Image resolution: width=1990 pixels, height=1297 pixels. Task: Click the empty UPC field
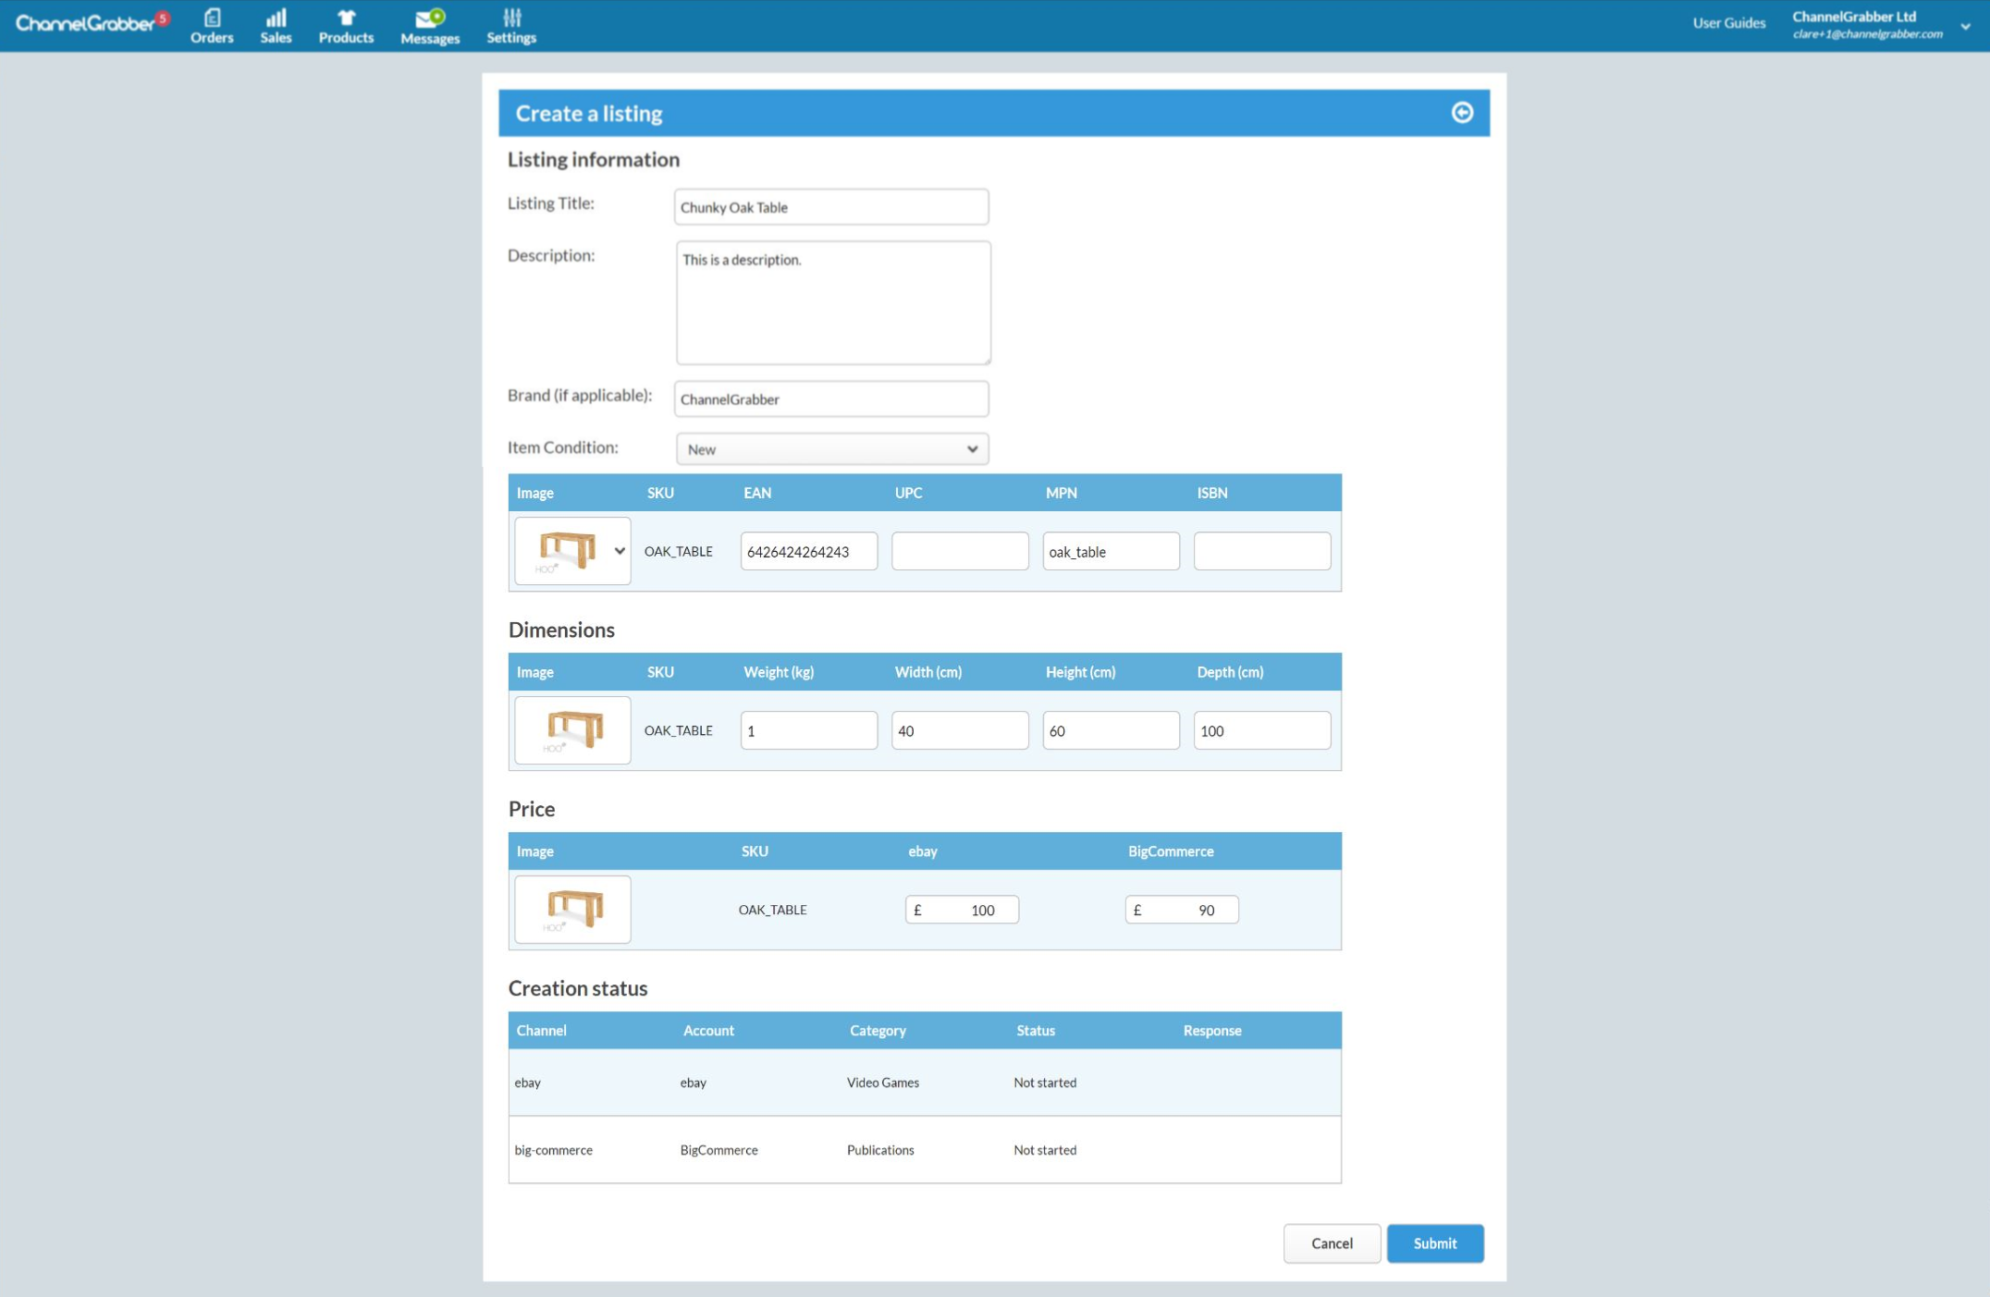959,551
